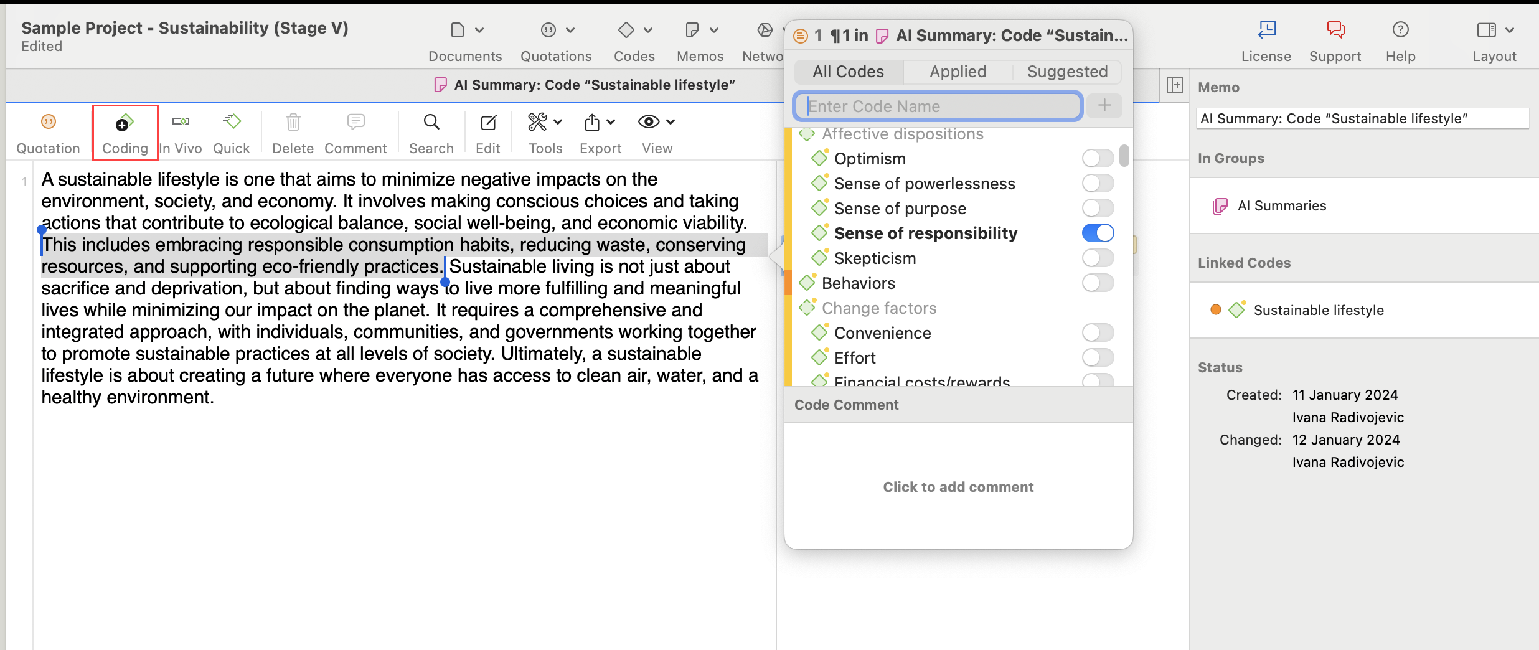Click the Delete trash icon
Screen dimensions: 1539x650
293,122
